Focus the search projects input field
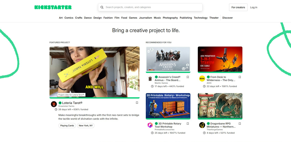Image resolution: width=291 pixels, height=142 pixels. tap(150, 7)
